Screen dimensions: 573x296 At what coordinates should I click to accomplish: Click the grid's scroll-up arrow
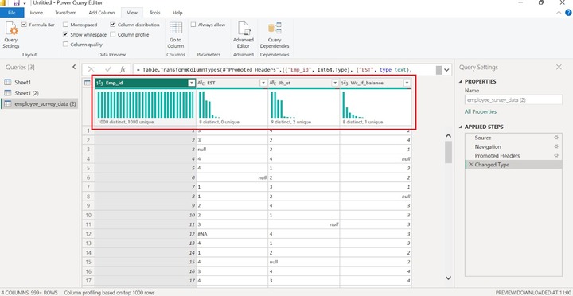click(448, 136)
